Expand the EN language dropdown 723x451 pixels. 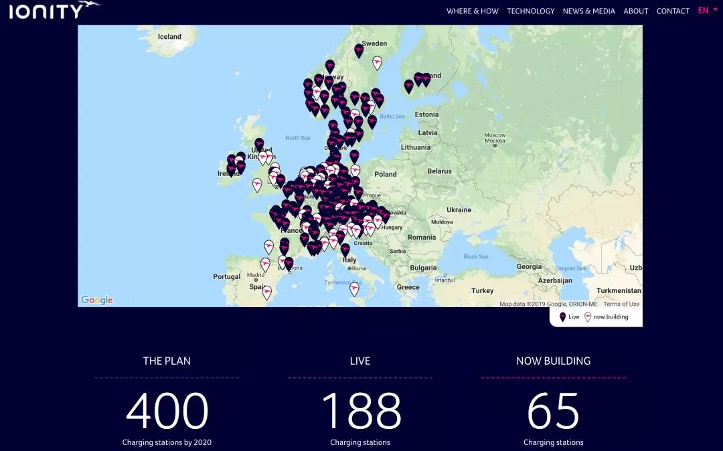pos(708,10)
